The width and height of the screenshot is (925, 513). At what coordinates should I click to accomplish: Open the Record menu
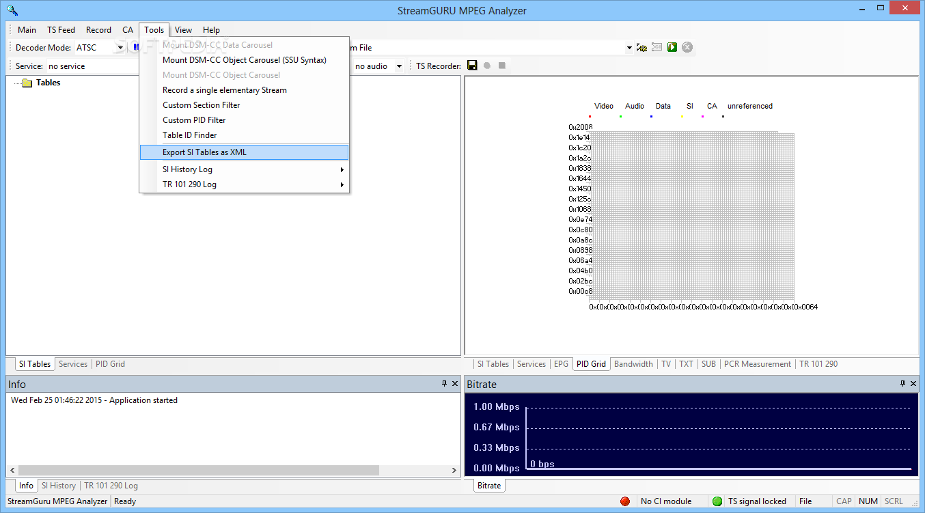[x=98, y=30]
